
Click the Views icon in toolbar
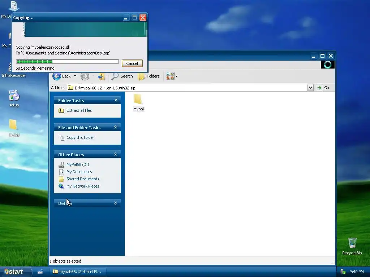(x=170, y=76)
